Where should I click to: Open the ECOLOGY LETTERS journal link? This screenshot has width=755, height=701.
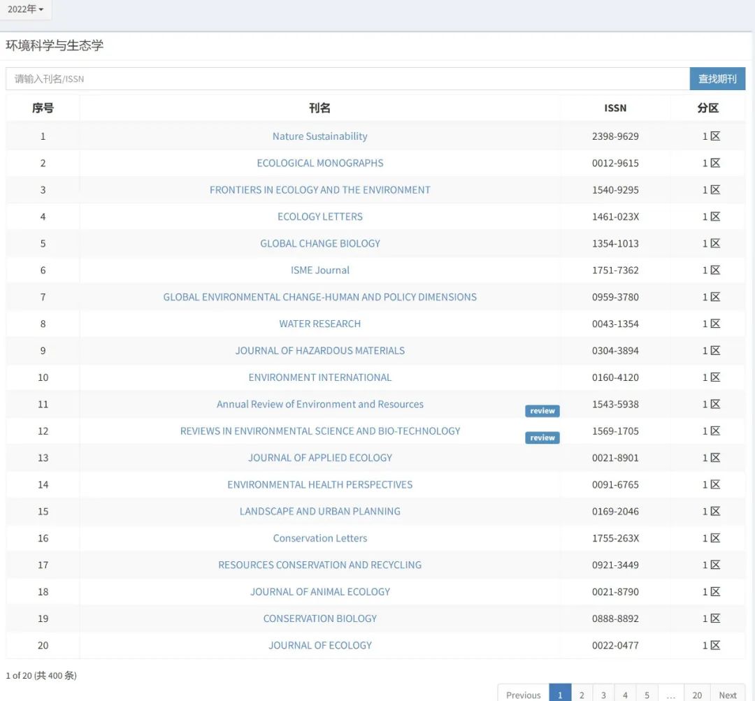(319, 217)
